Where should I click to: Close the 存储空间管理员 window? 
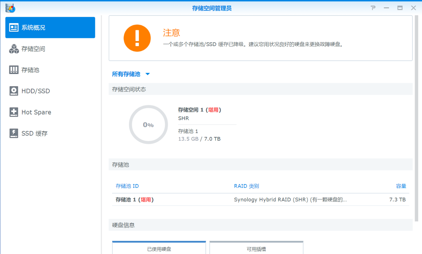[413, 8]
